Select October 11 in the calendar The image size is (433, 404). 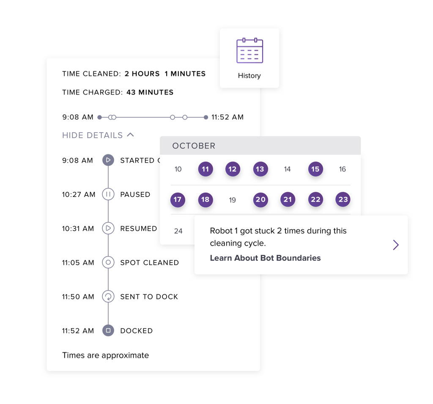pos(206,169)
